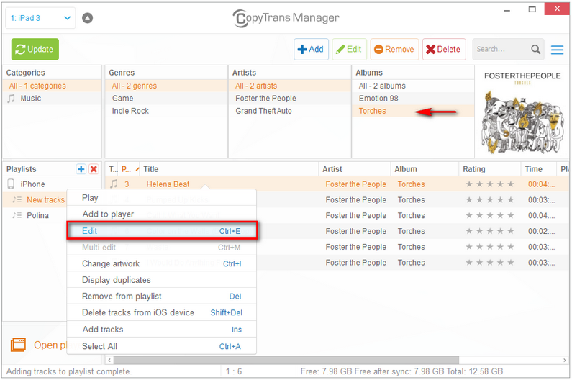Click the Helena Beat star rating
Image resolution: width=572 pixels, height=380 pixels.
[x=490, y=184]
